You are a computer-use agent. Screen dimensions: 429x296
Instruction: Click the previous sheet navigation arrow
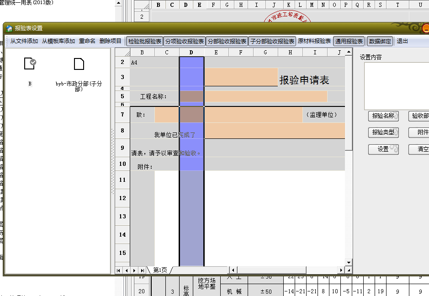pyautogui.click(x=127, y=270)
